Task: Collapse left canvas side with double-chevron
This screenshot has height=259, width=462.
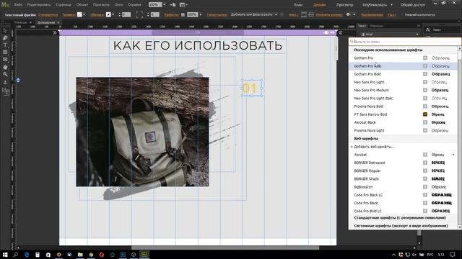Action: (x=55, y=32)
